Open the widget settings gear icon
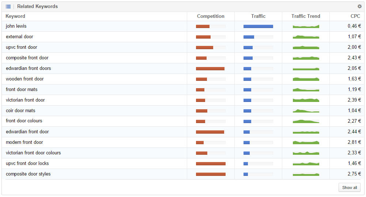The image size is (366, 197). pyautogui.click(x=359, y=7)
